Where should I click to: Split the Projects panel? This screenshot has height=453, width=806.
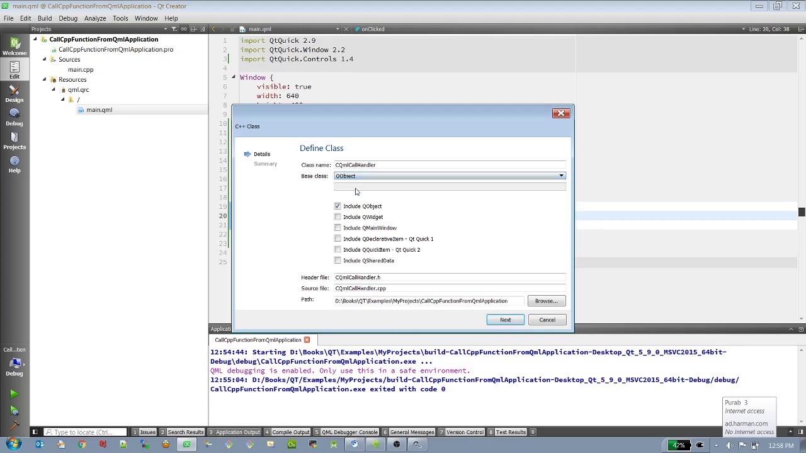[x=193, y=29]
